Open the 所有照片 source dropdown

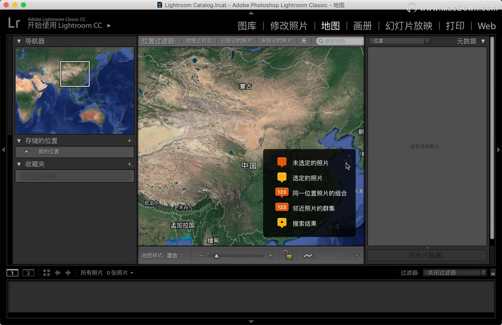(x=106, y=273)
